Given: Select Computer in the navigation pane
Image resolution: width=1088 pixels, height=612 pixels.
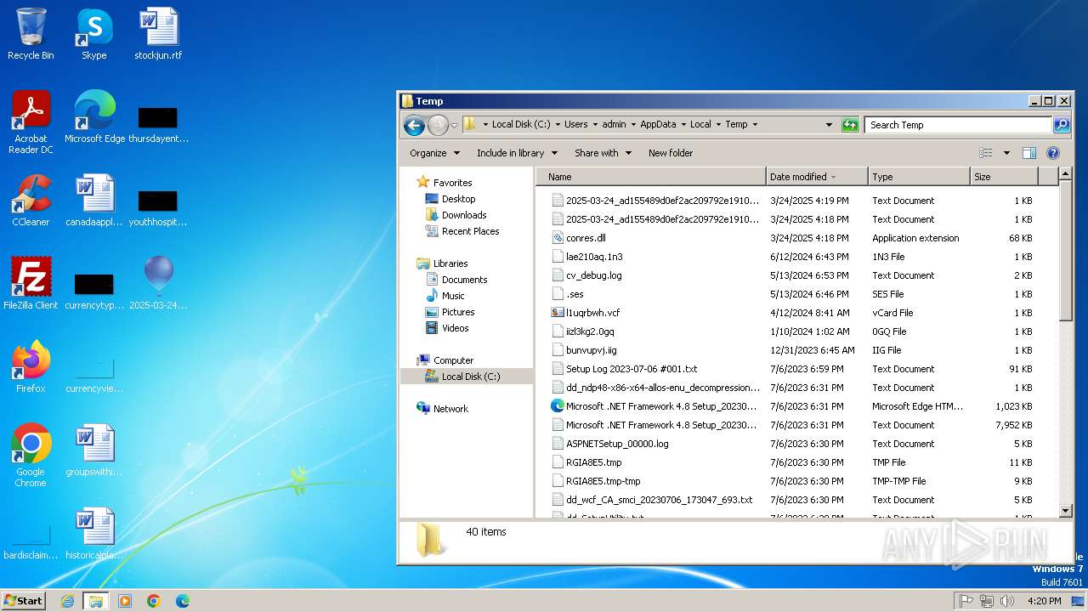Looking at the screenshot, I should [453, 360].
